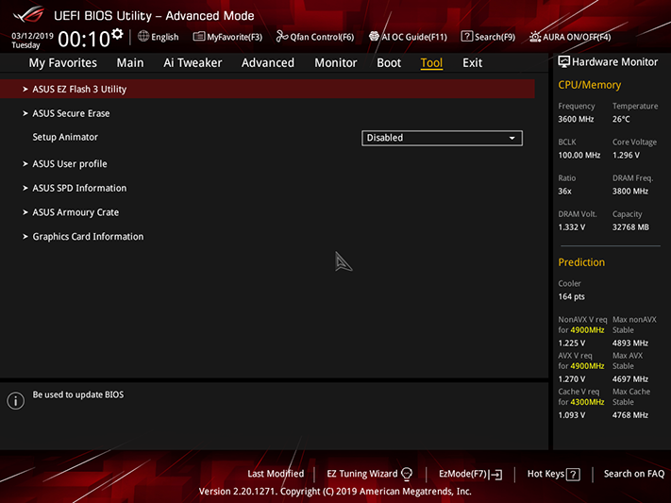Switch to the Ai Tweaker tab
Screen dimensions: 671x503
click(193, 63)
